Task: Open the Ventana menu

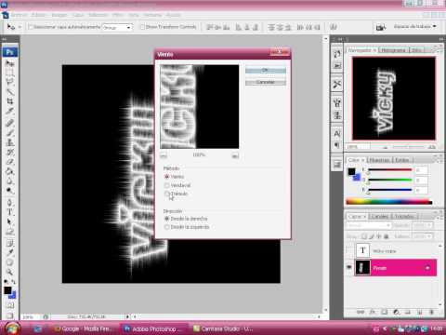Action: tap(152, 15)
